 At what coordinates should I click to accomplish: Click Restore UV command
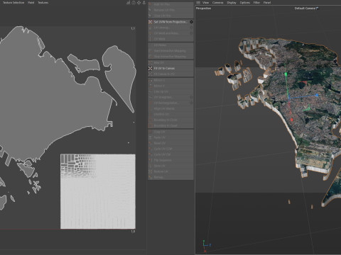pos(170,171)
